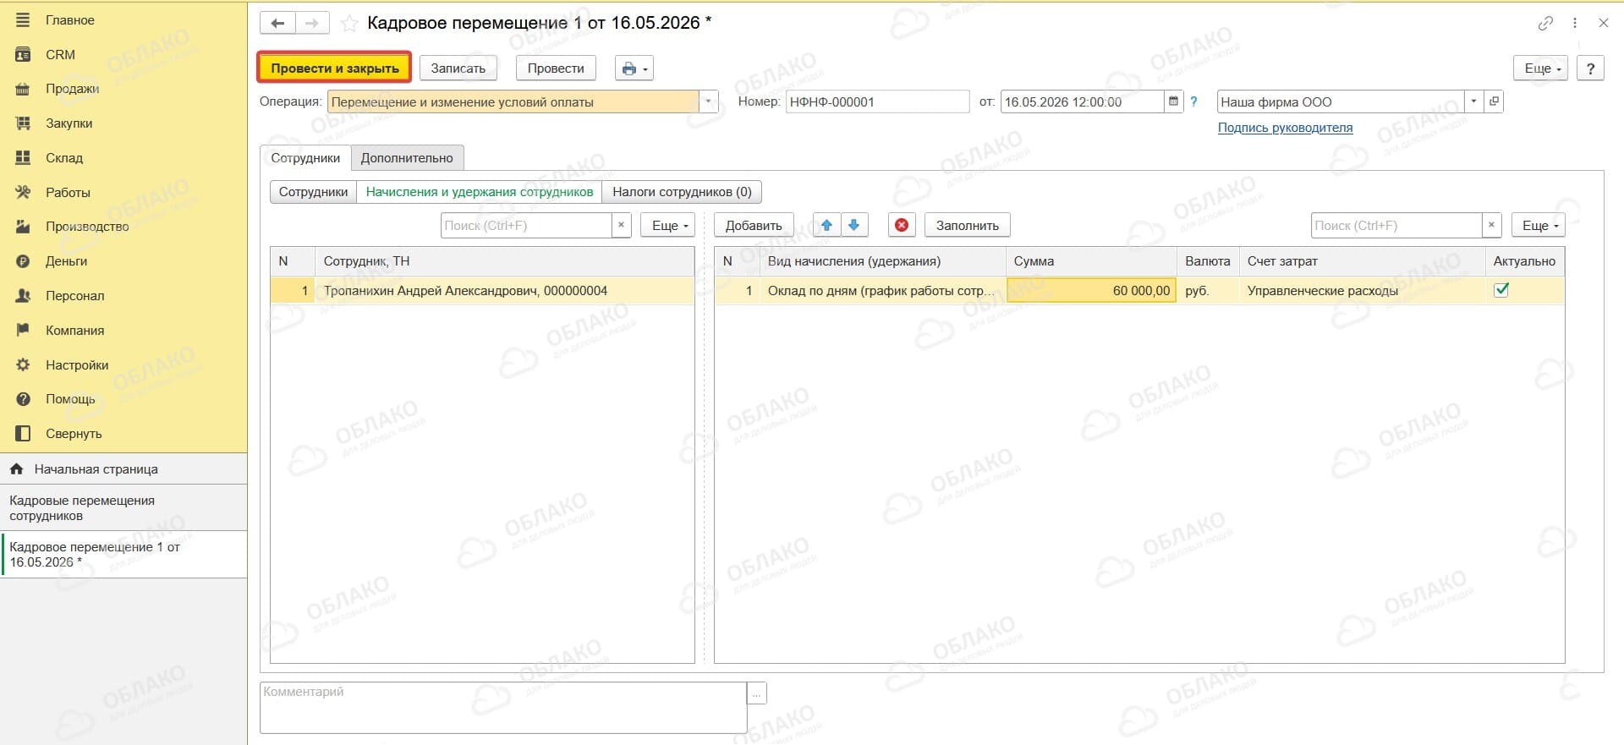The width and height of the screenshot is (1624, 745).
Task: Open the Главное section
Action: coord(70,20)
